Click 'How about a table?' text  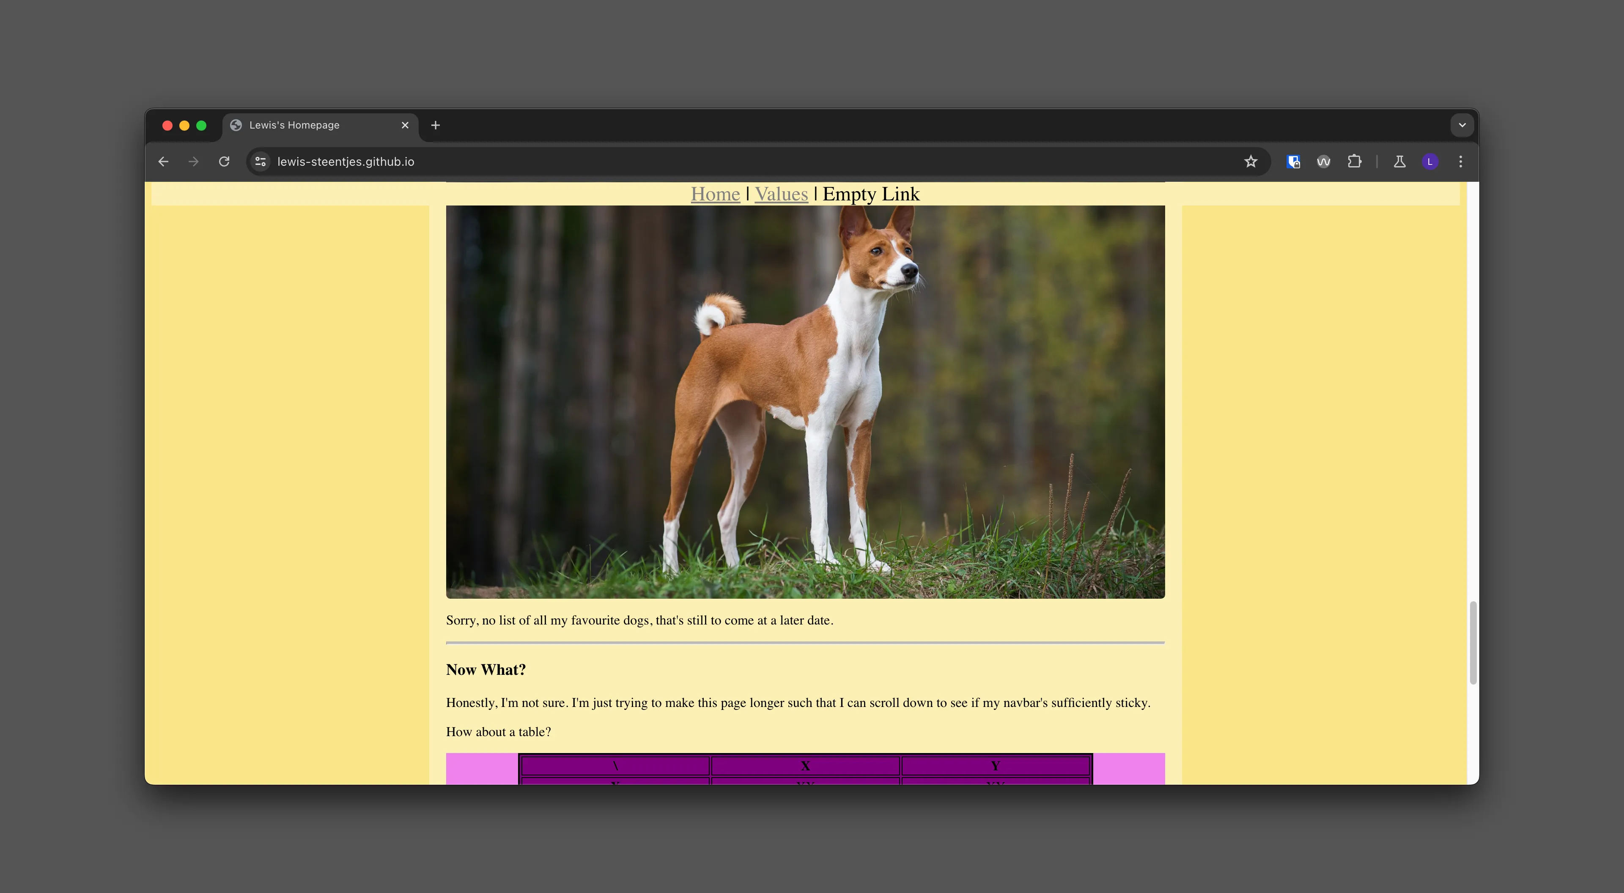[498, 731]
